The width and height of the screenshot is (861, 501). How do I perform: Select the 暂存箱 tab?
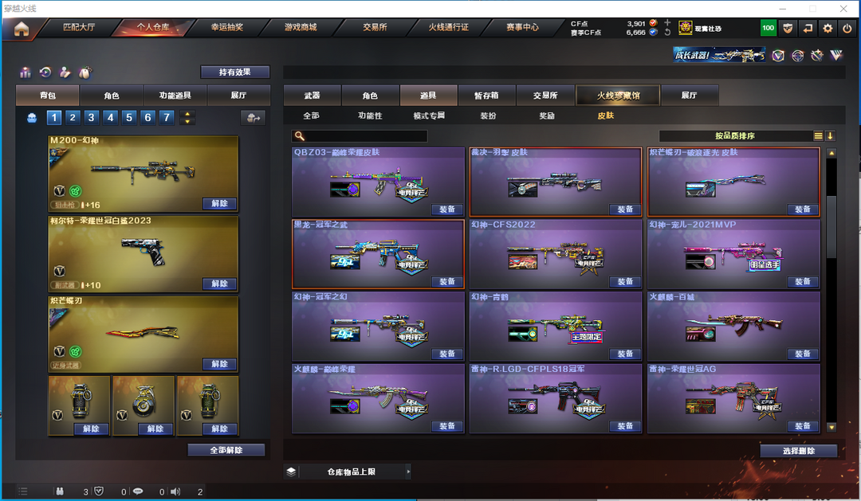point(486,96)
